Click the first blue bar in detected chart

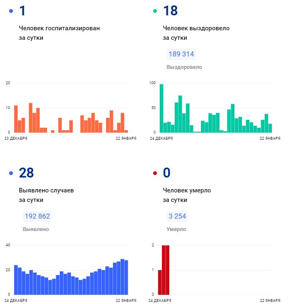[x=16, y=280]
